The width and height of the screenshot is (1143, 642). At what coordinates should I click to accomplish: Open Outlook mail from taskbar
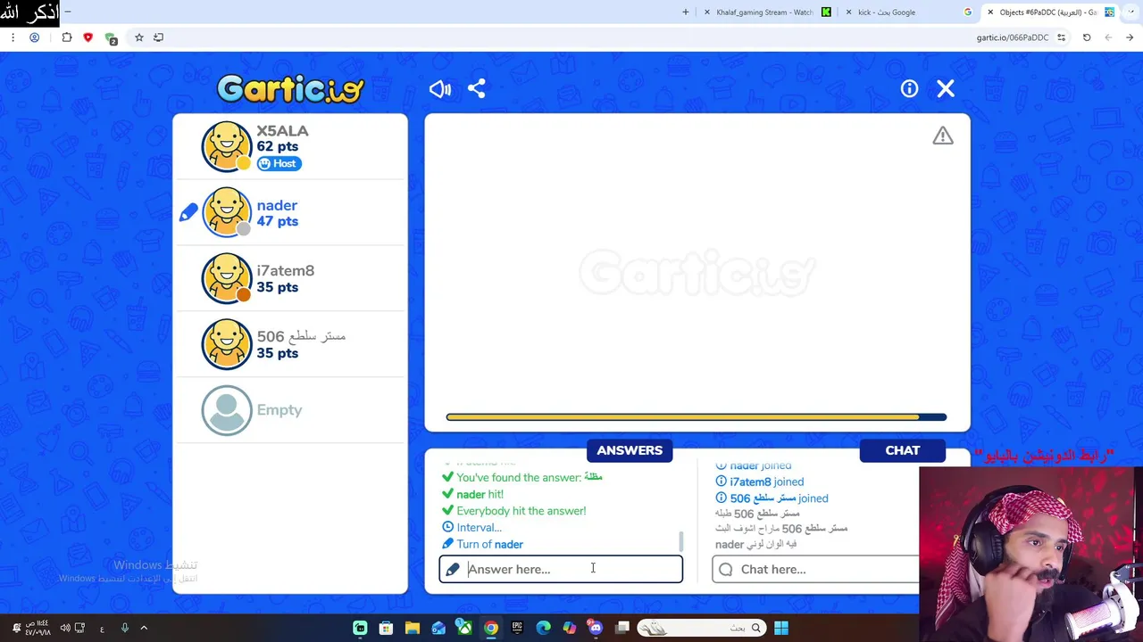438,628
